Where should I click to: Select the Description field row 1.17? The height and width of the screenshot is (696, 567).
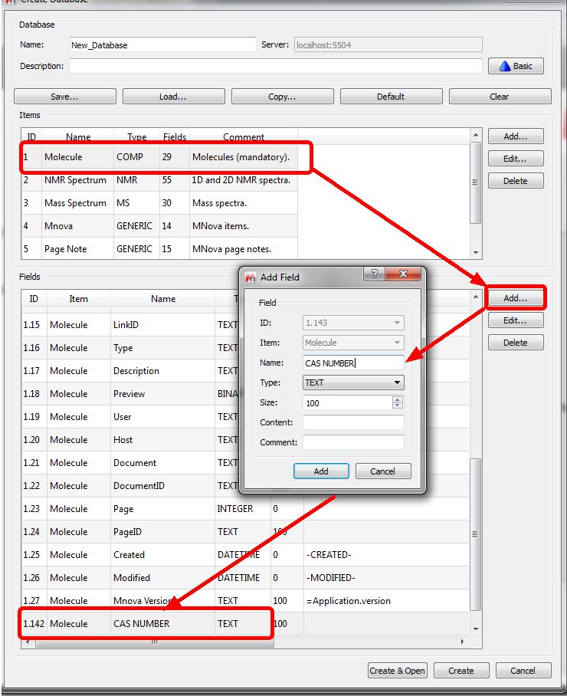pos(245,371)
